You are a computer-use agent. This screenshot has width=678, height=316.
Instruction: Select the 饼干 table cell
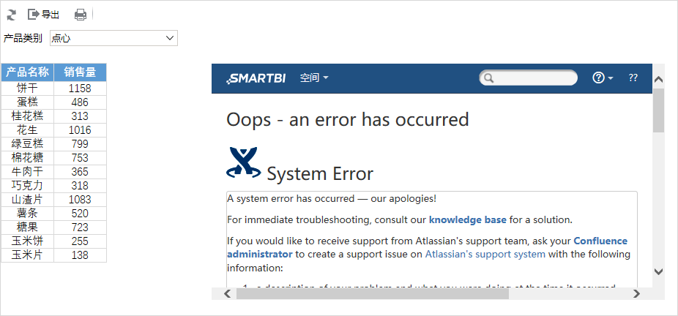pyautogui.click(x=27, y=89)
